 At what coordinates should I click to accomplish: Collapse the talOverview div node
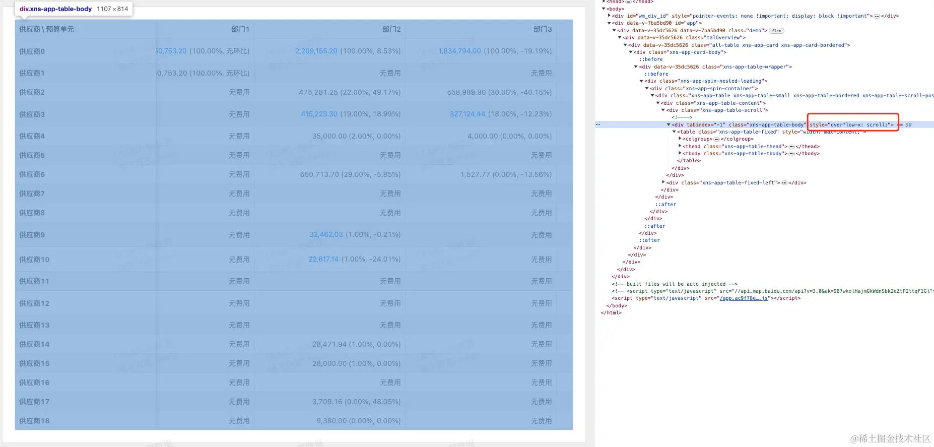click(x=620, y=38)
